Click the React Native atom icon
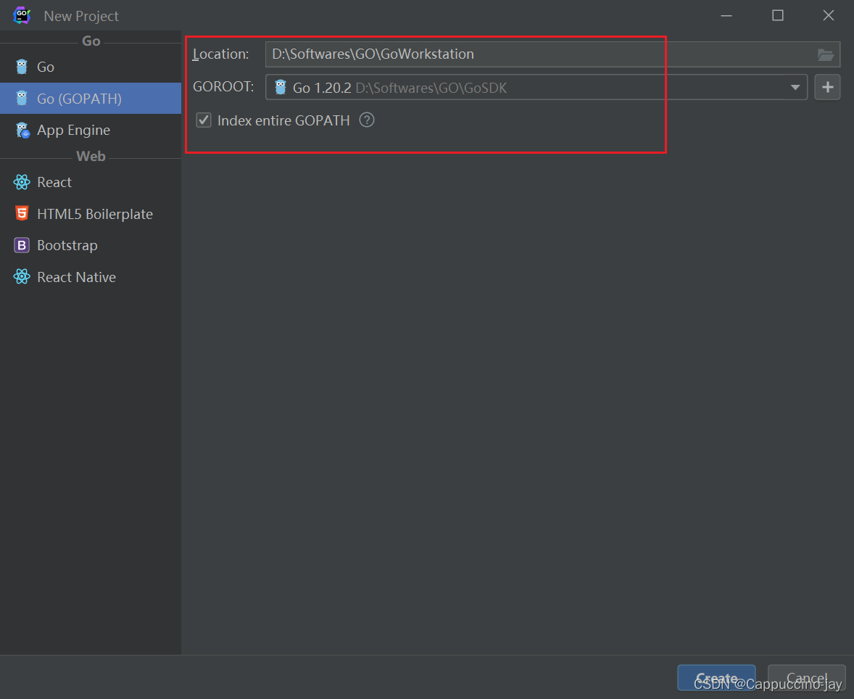854x699 pixels. [x=22, y=277]
